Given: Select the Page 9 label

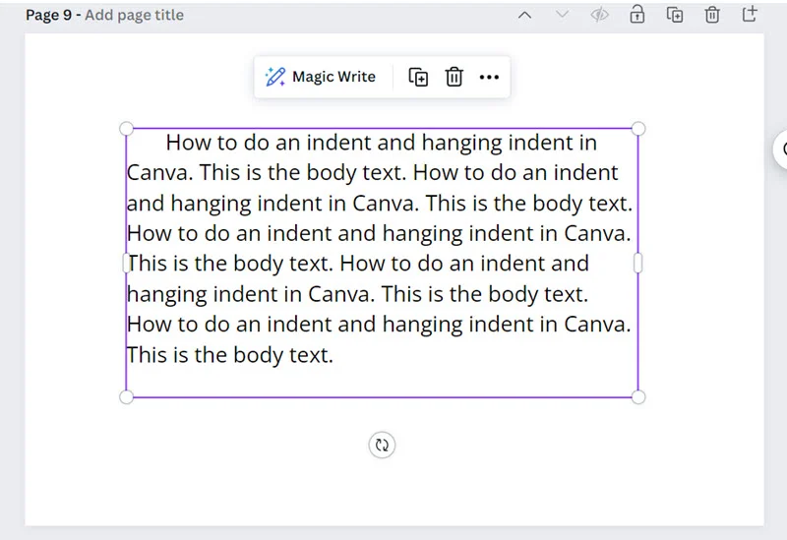Looking at the screenshot, I should pyautogui.click(x=49, y=16).
